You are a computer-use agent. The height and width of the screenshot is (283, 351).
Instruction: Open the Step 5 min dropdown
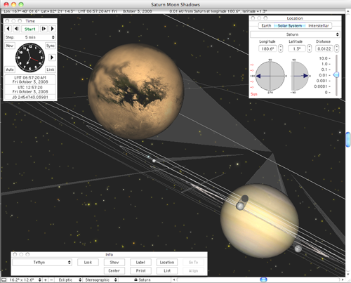(x=30, y=37)
